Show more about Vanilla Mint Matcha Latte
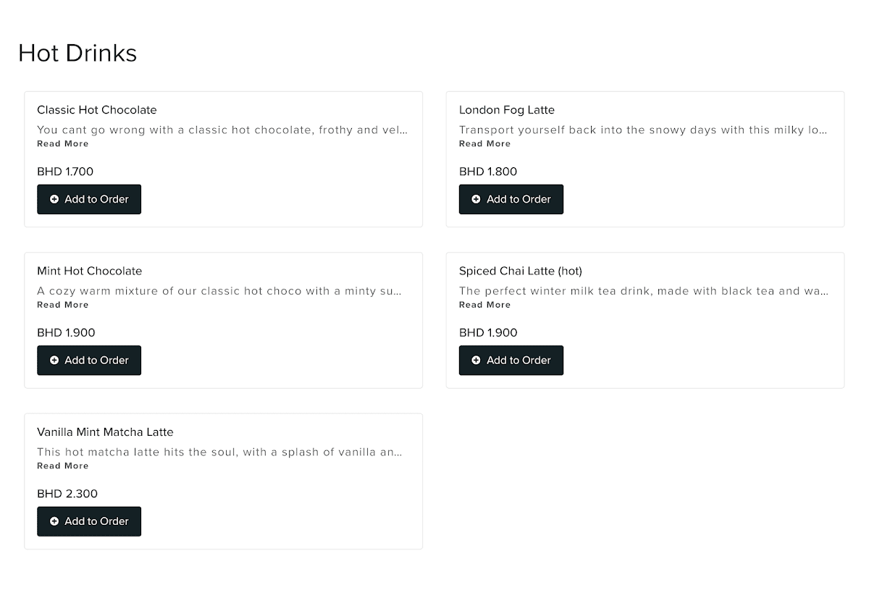This screenshot has height=603, width=869. click(63, 466)
